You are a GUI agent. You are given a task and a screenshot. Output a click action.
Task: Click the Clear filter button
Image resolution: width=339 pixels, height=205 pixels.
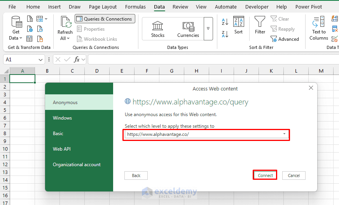[280, 19]
